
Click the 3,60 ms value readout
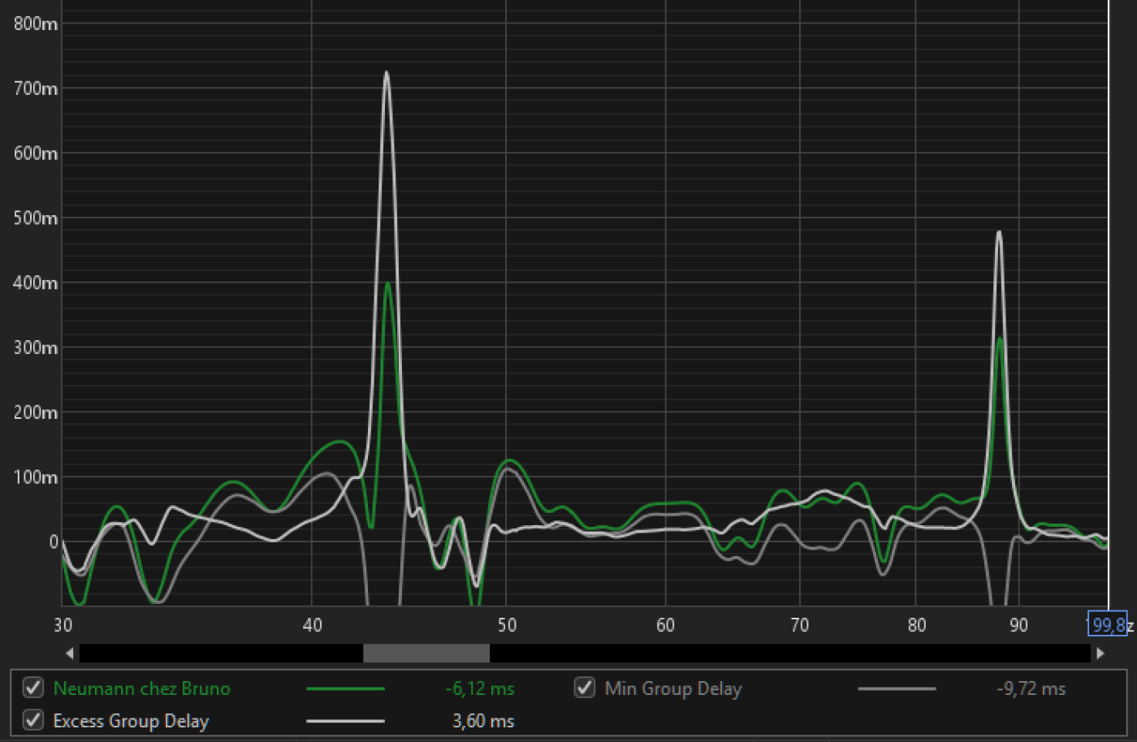click(x=482, y=721)
